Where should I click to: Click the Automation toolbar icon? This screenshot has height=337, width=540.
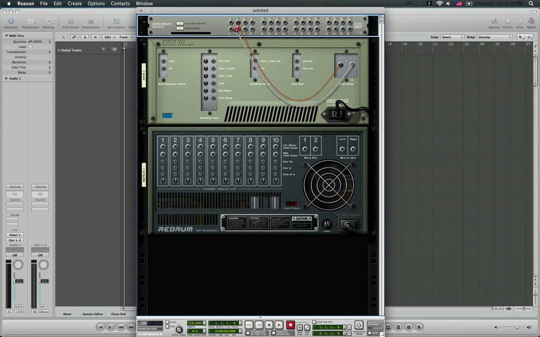point(90,23)
